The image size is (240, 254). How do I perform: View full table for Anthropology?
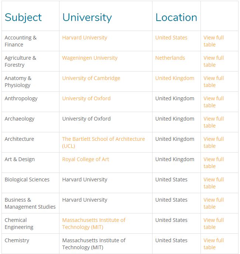(213, 102)
